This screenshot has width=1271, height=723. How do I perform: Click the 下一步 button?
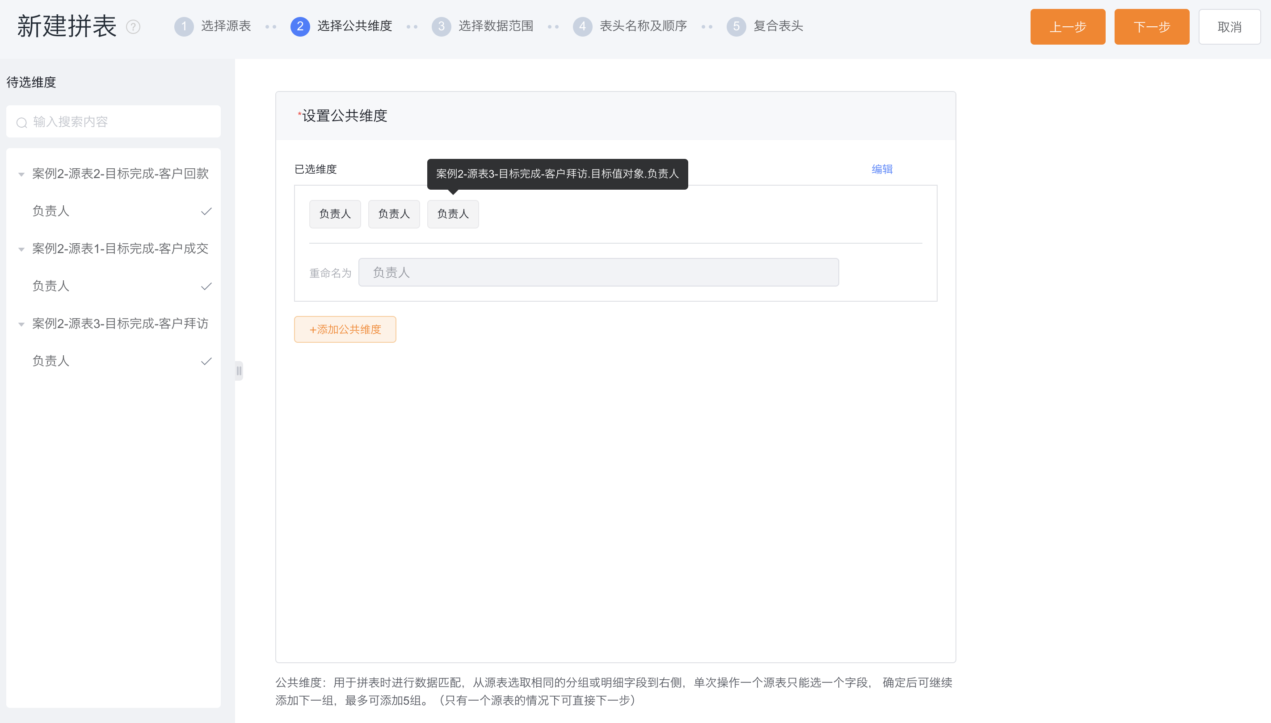(1152, 27)
